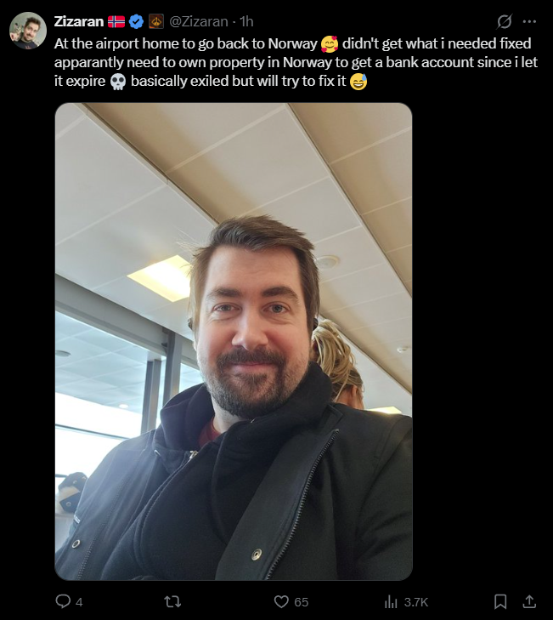Click the reply count number 4
The height and width of the screenshot is (620, 553).
coord(79,602)
